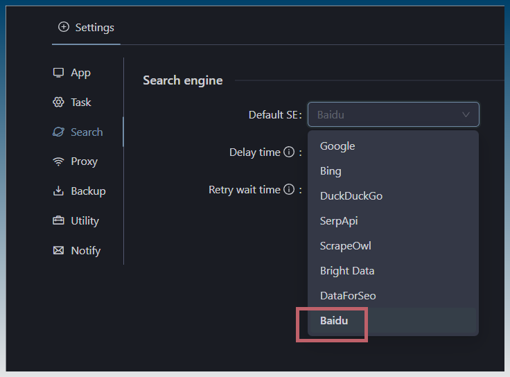Click the Delay time info icon
Viewport: 510px width, 377px height.
pyautogui.click(x=289, y=152)
